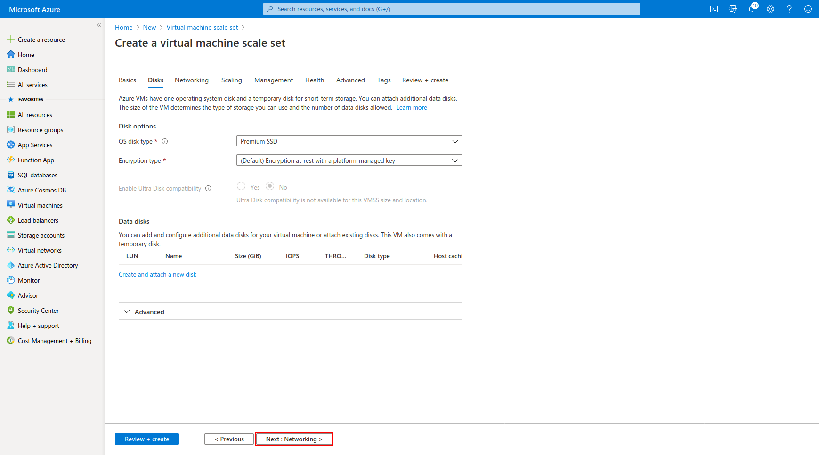Expand the Advanced section
819x455 pixels.
(291, 312)
